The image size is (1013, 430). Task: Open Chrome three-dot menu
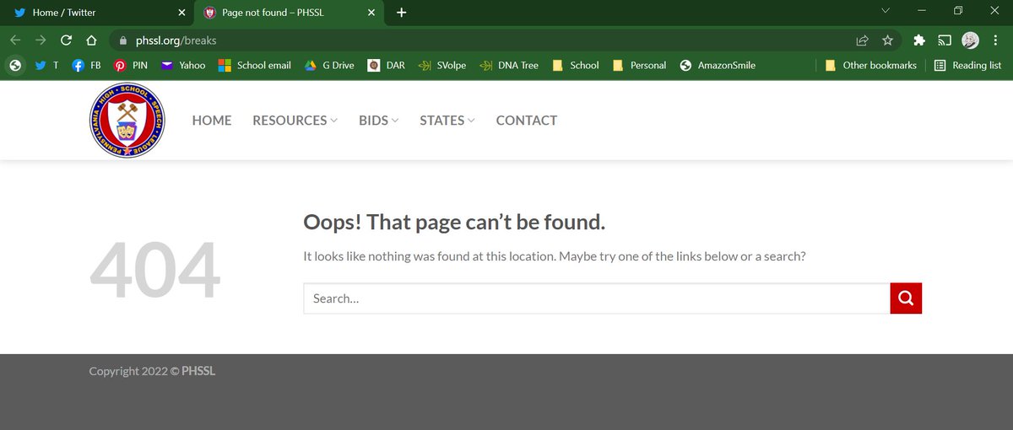995,40
